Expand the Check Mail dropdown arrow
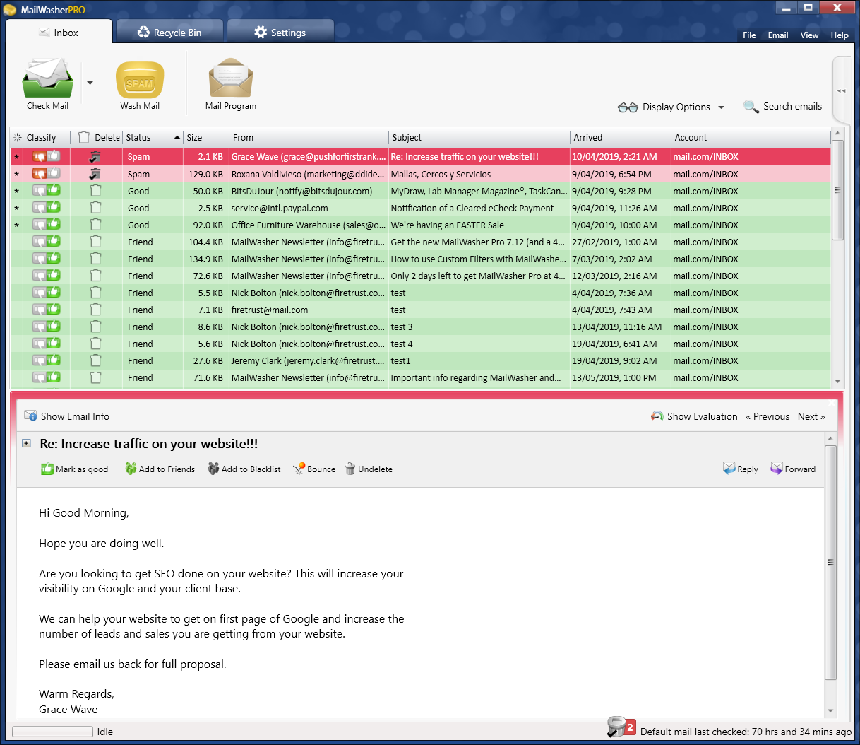This screenshot has height=745, width=860. 90,83
